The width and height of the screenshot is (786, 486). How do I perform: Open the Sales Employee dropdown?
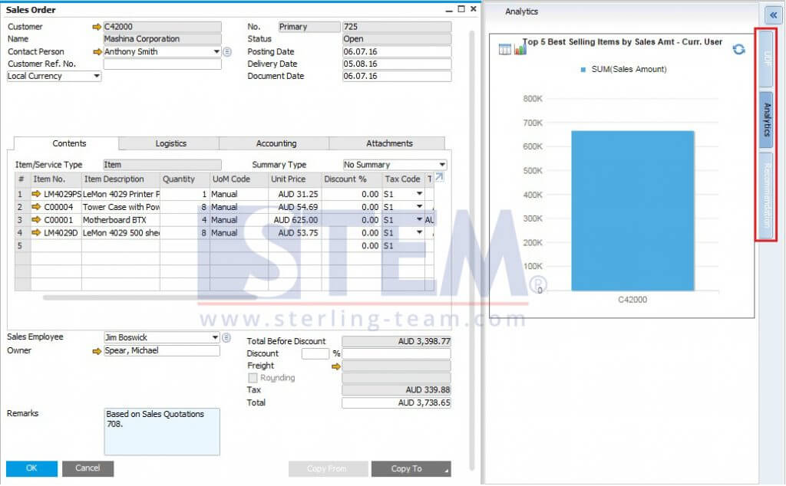click(x=215, y=337)
